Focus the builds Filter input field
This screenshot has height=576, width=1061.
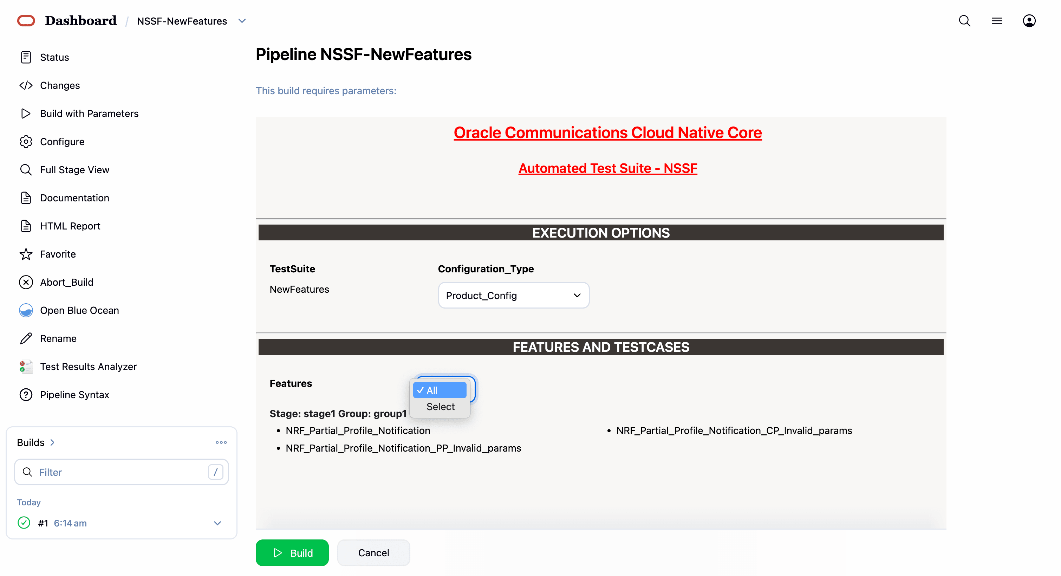point(122,472)
